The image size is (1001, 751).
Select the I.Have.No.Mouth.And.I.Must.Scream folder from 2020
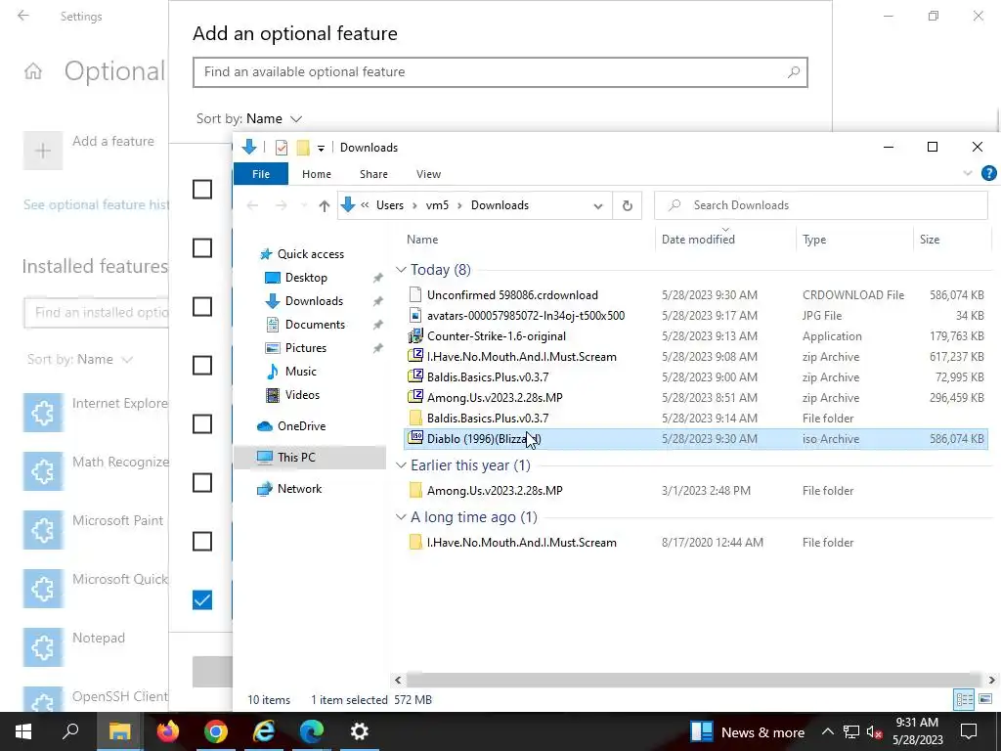522,542
